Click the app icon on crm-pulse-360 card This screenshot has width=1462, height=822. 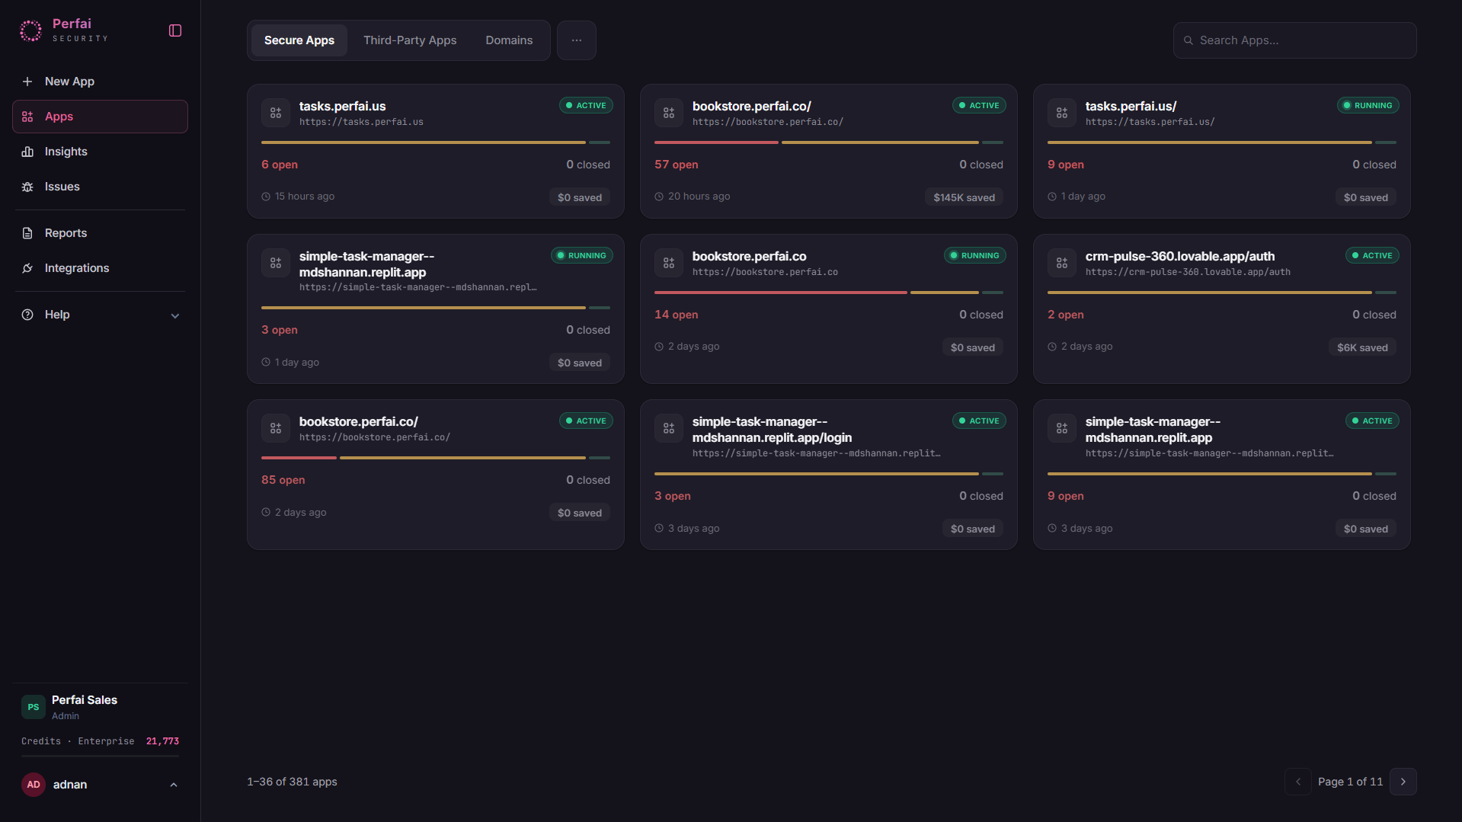(1062, 263)
